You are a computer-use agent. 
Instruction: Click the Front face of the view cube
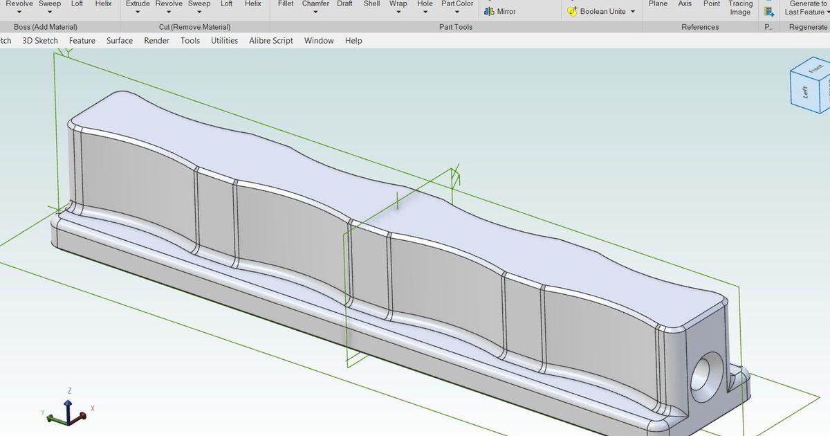click(816, 69)
